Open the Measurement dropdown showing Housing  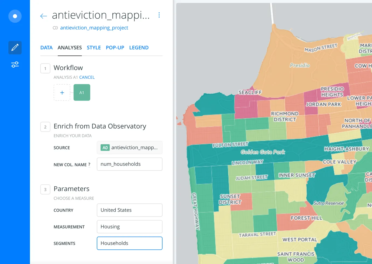(x=129, y=227)
